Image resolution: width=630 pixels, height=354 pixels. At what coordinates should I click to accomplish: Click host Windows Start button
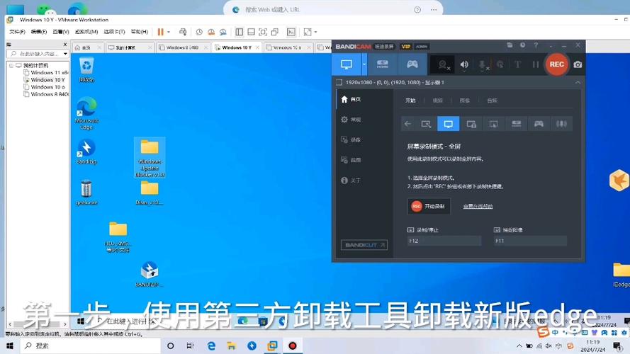[10, 346]
